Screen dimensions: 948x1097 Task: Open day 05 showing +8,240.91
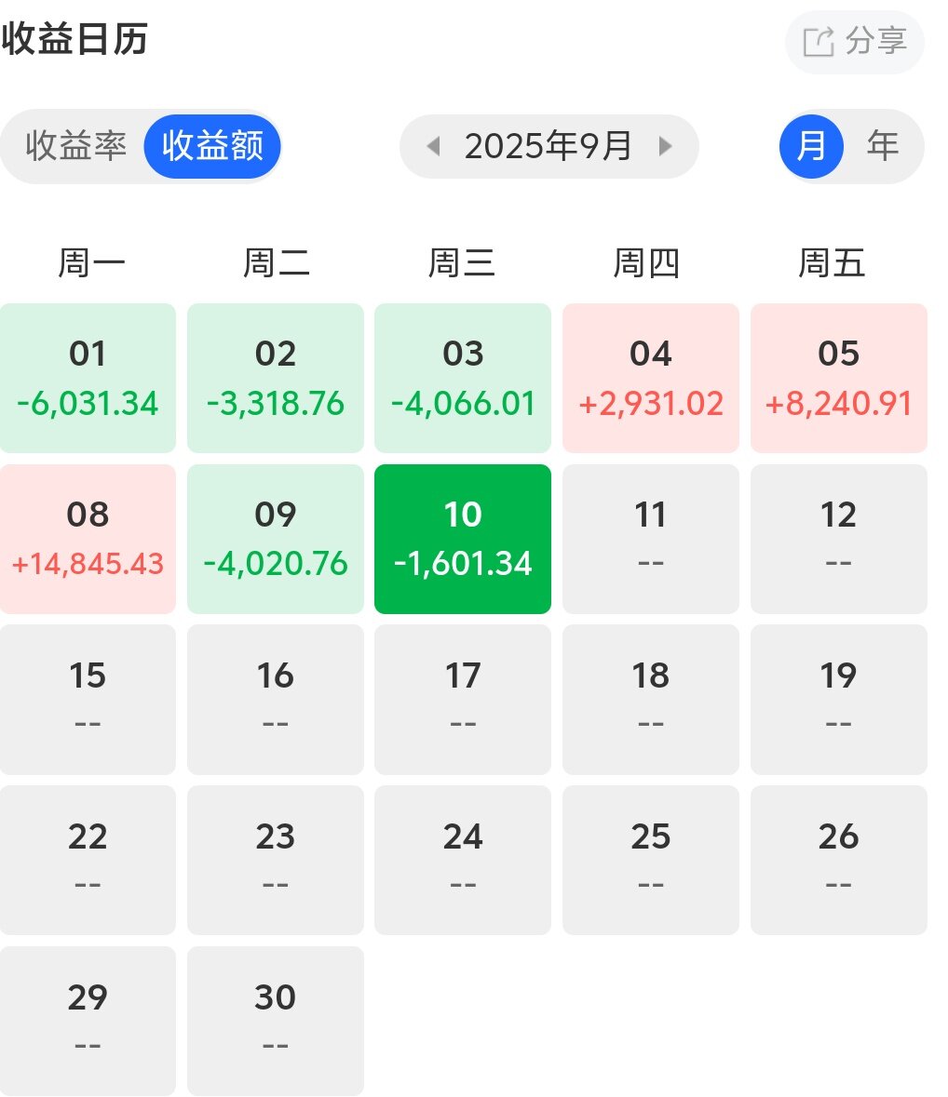point(838,378)
